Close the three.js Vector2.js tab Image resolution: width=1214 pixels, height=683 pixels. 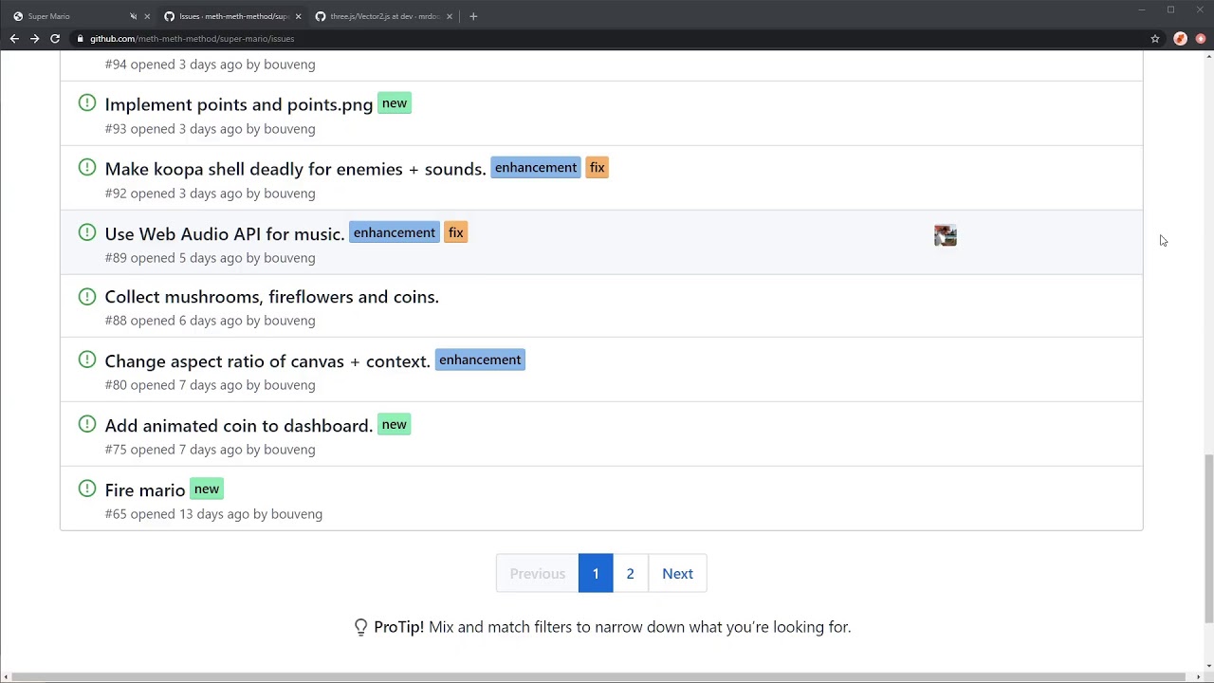tap(450, 16)
